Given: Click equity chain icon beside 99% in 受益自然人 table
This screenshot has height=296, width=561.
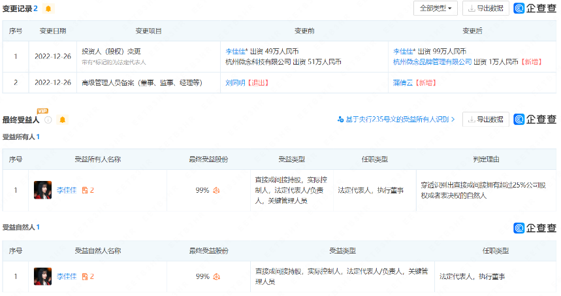Looking at the screenshot, I should point(216,276).
